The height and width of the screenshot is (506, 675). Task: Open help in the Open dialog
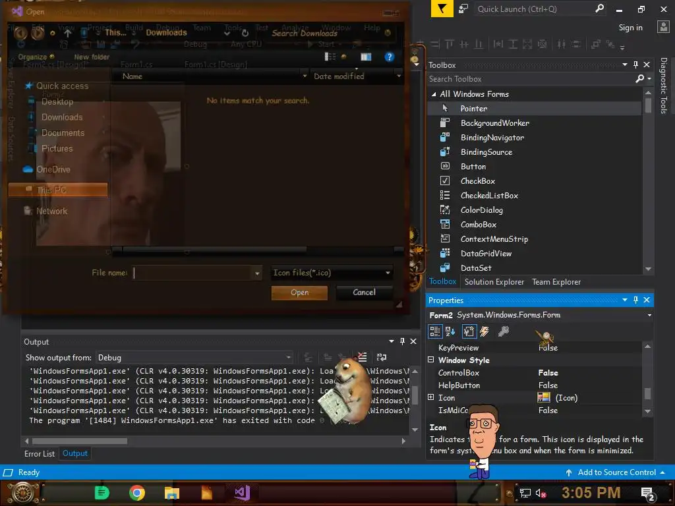pyautogui.click(x=389, y=57)
